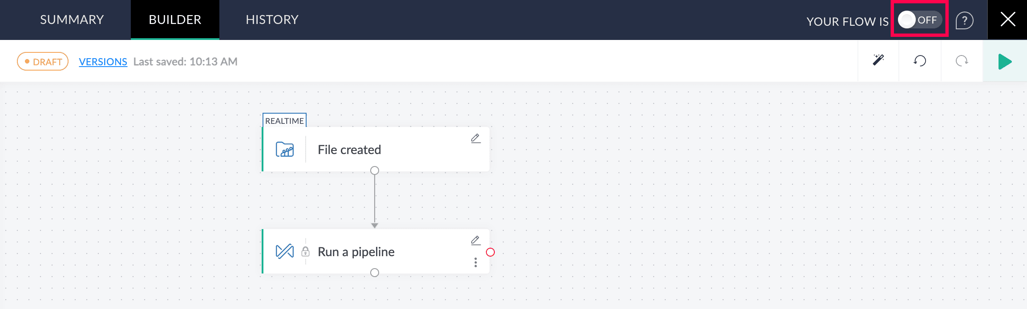1027x309 pixels.
Task: Switch to the HISTORY tab
Action: pos(272,20)
